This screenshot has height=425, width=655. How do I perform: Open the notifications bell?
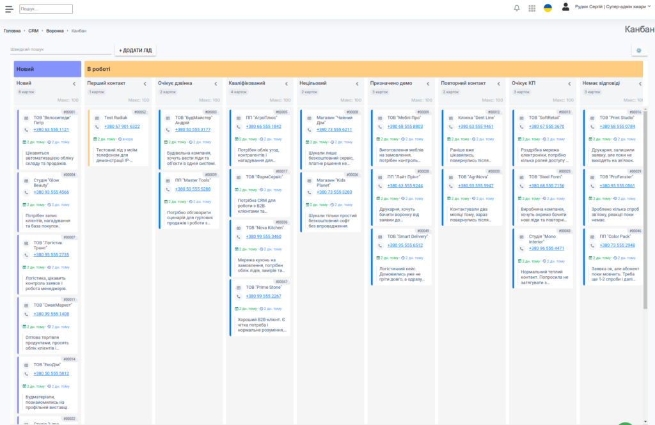click(517, 8)
